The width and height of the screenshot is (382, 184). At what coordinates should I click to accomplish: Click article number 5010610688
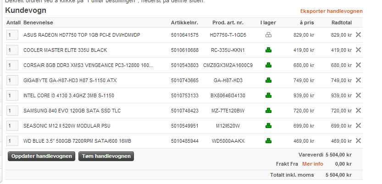coord(185,50)
